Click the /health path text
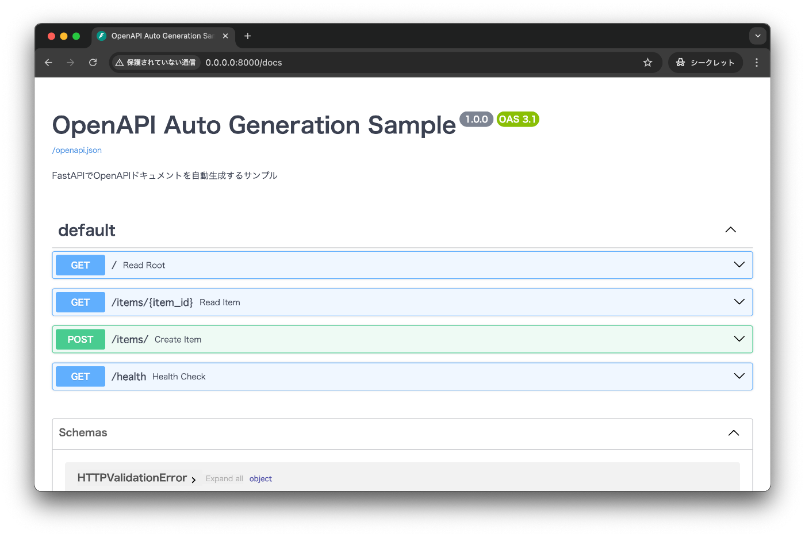Screen dimensions: 805x537 (x=129, y=377)
